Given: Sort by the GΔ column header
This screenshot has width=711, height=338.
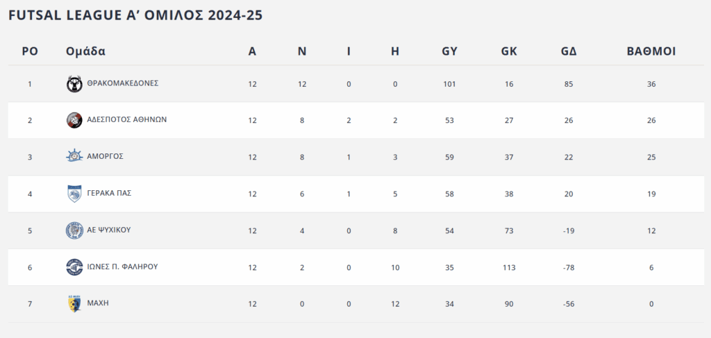Looking at the screenshot, I should click(x=569, y=51).
